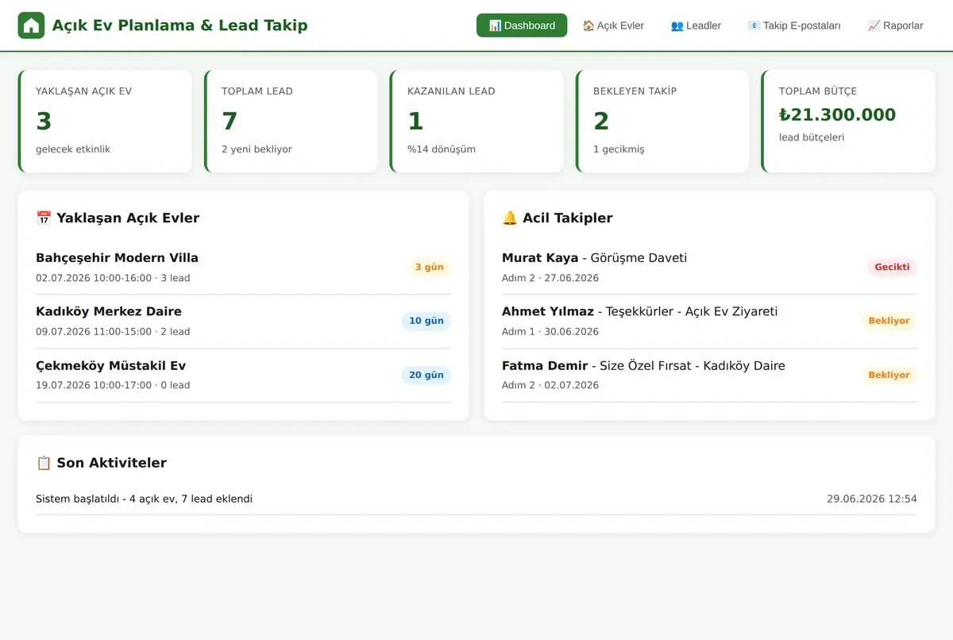Click the bell icon beside Acil Takipler

point(510,218)
